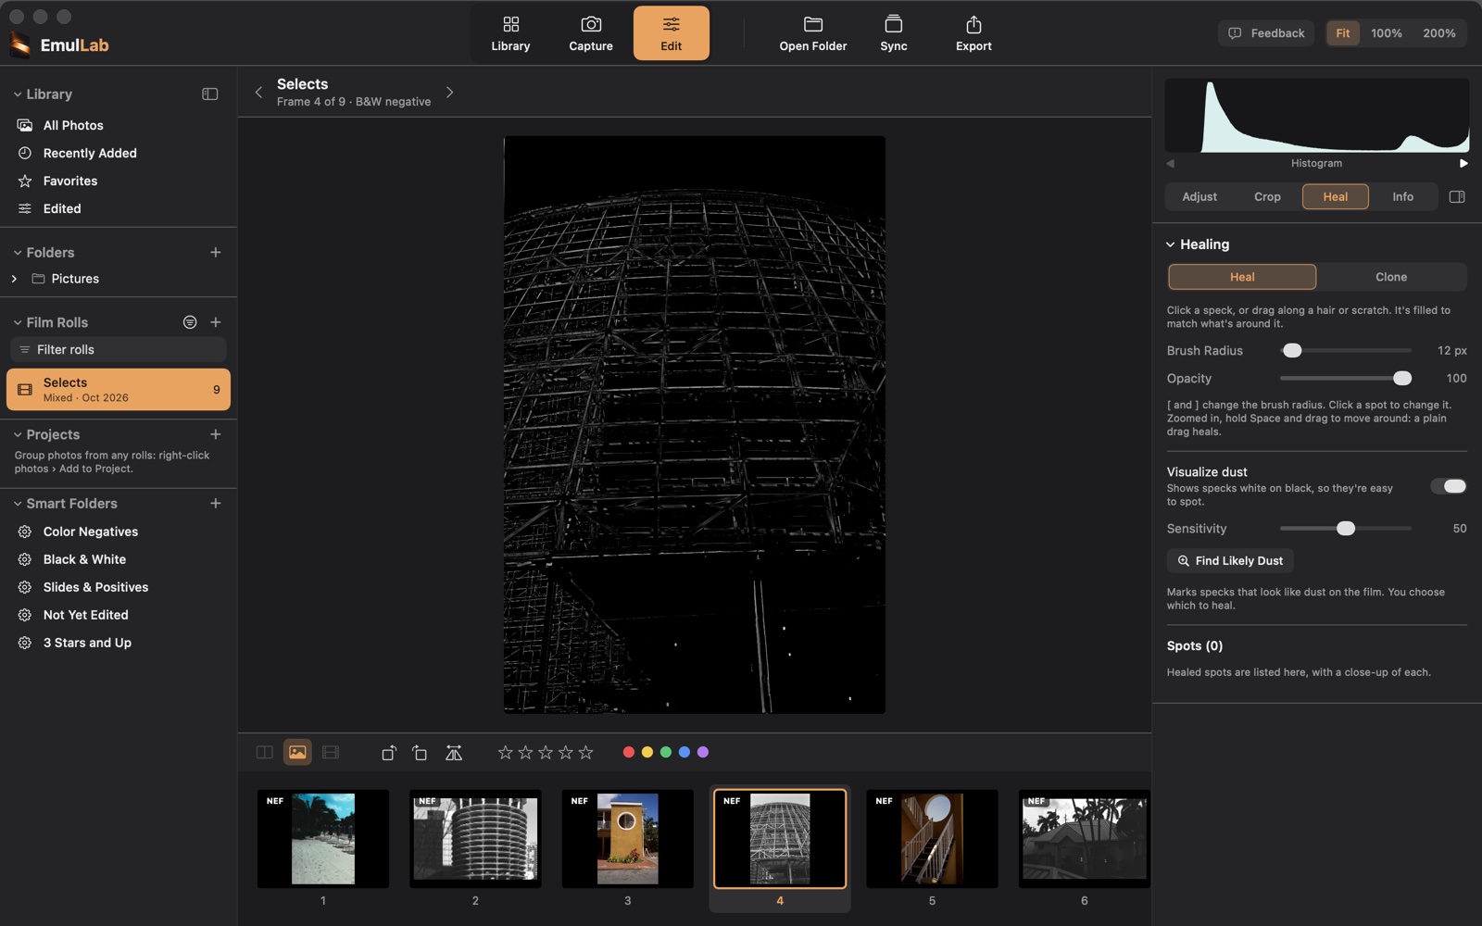Toggle the right panel layout icon

pos(1457,196)
